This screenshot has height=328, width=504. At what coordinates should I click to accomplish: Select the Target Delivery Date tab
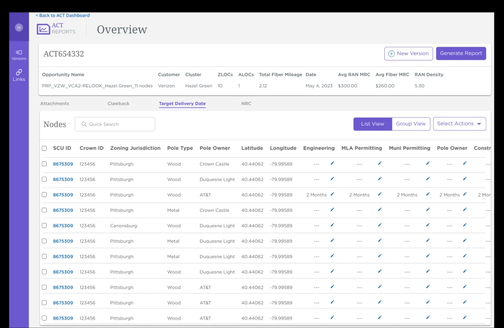coord(182,104)
